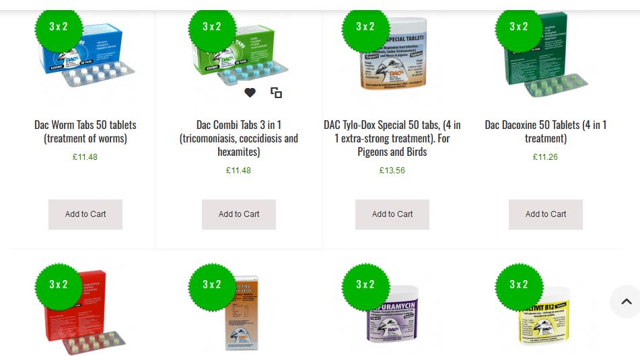640x356 pixels.
Task: View Tylo-Dox Special tablets jar image
Action: click(x=394, y=53)
